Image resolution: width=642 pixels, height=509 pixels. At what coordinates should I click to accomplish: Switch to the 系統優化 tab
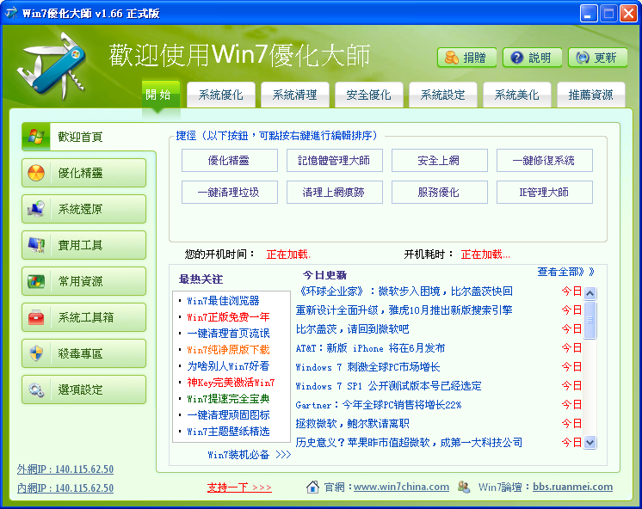click(220, 95)
